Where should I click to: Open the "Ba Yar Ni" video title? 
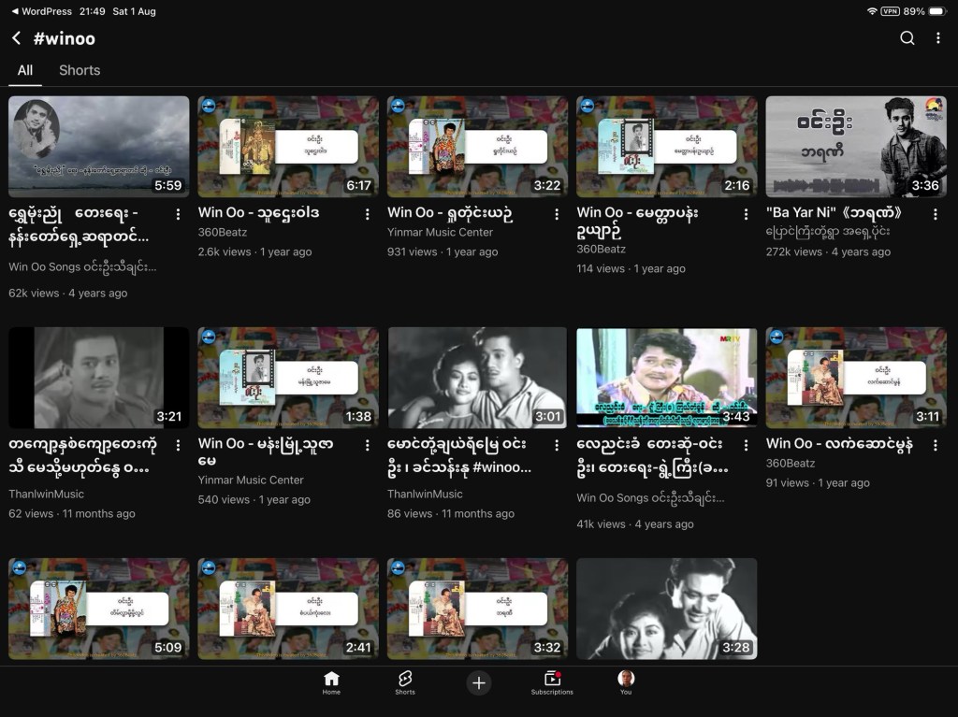[x=834, y=212]
